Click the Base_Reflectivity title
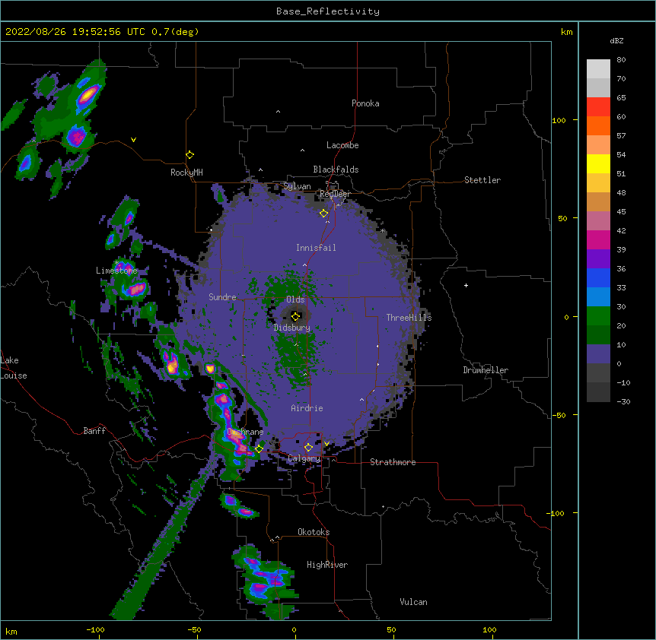656x640 pixels. click(x=328, y=11)
